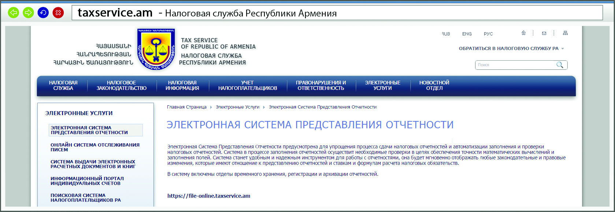This screenshot has height=212, width=615.
Task: Open sidebar 'Онлайн система отслеживания писем'
Action: point(95,147)
